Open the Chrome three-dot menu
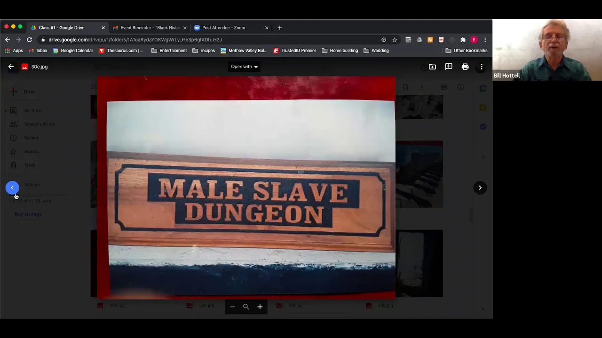 485,40
